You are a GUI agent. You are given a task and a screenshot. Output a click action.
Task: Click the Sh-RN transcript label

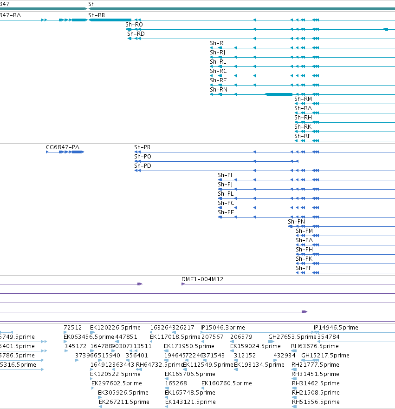[219, 89]
